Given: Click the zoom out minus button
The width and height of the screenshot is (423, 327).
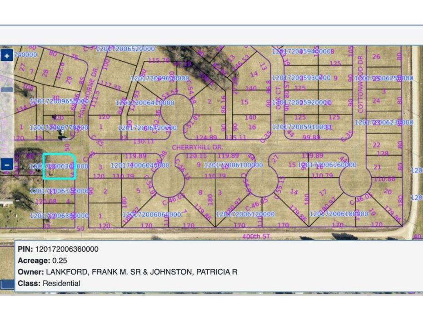Looking at the screenshot, I should point(7,165).
